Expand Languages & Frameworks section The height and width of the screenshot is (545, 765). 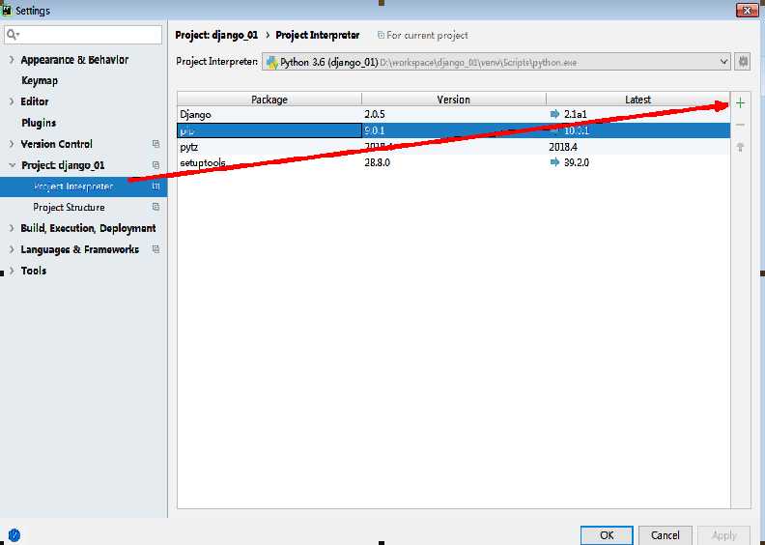tap(12, 249)
